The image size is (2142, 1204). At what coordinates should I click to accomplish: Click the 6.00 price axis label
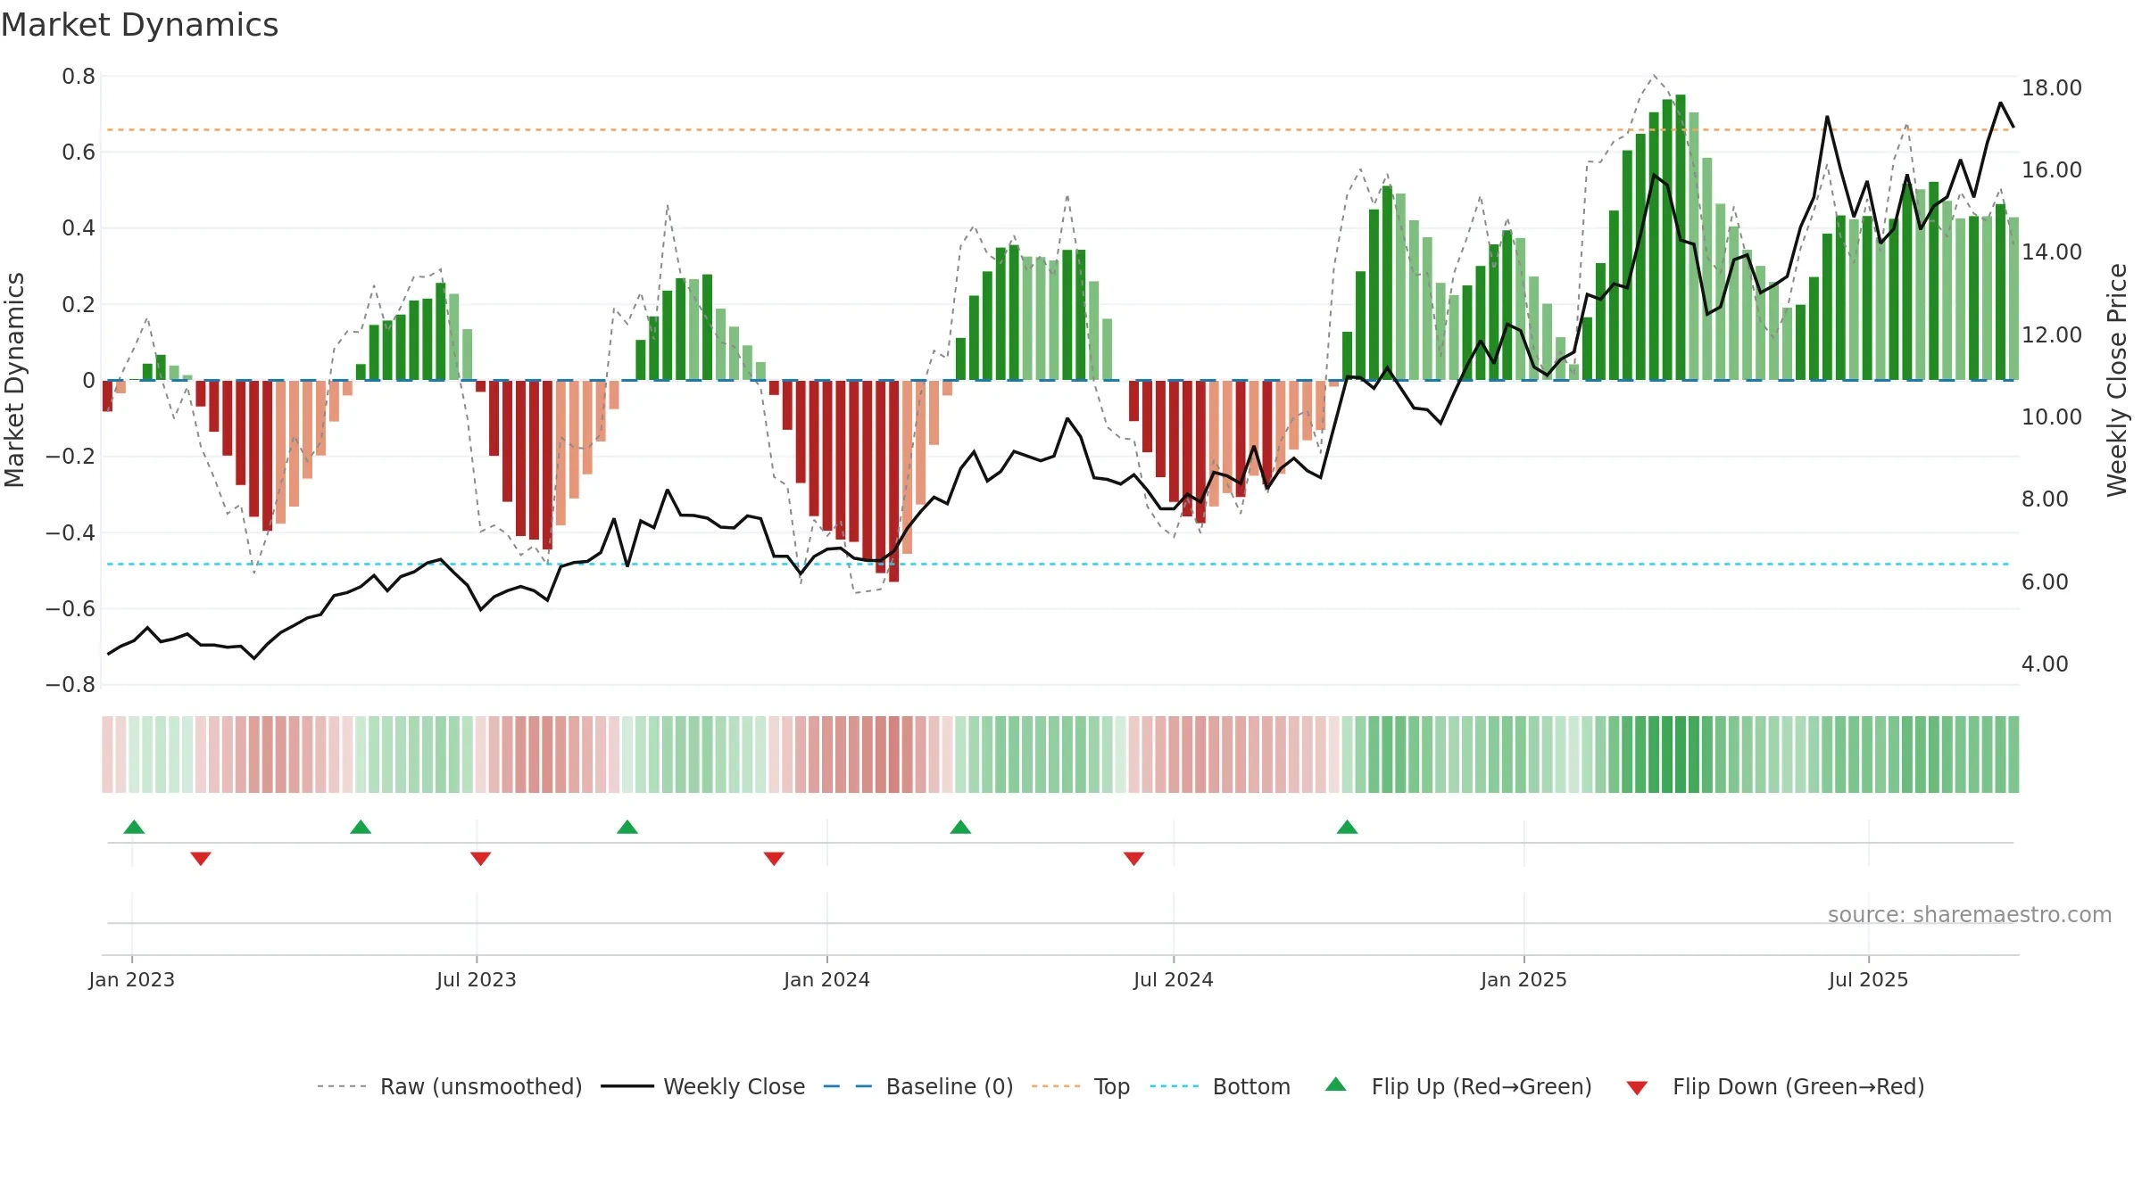pos(2045,581)
